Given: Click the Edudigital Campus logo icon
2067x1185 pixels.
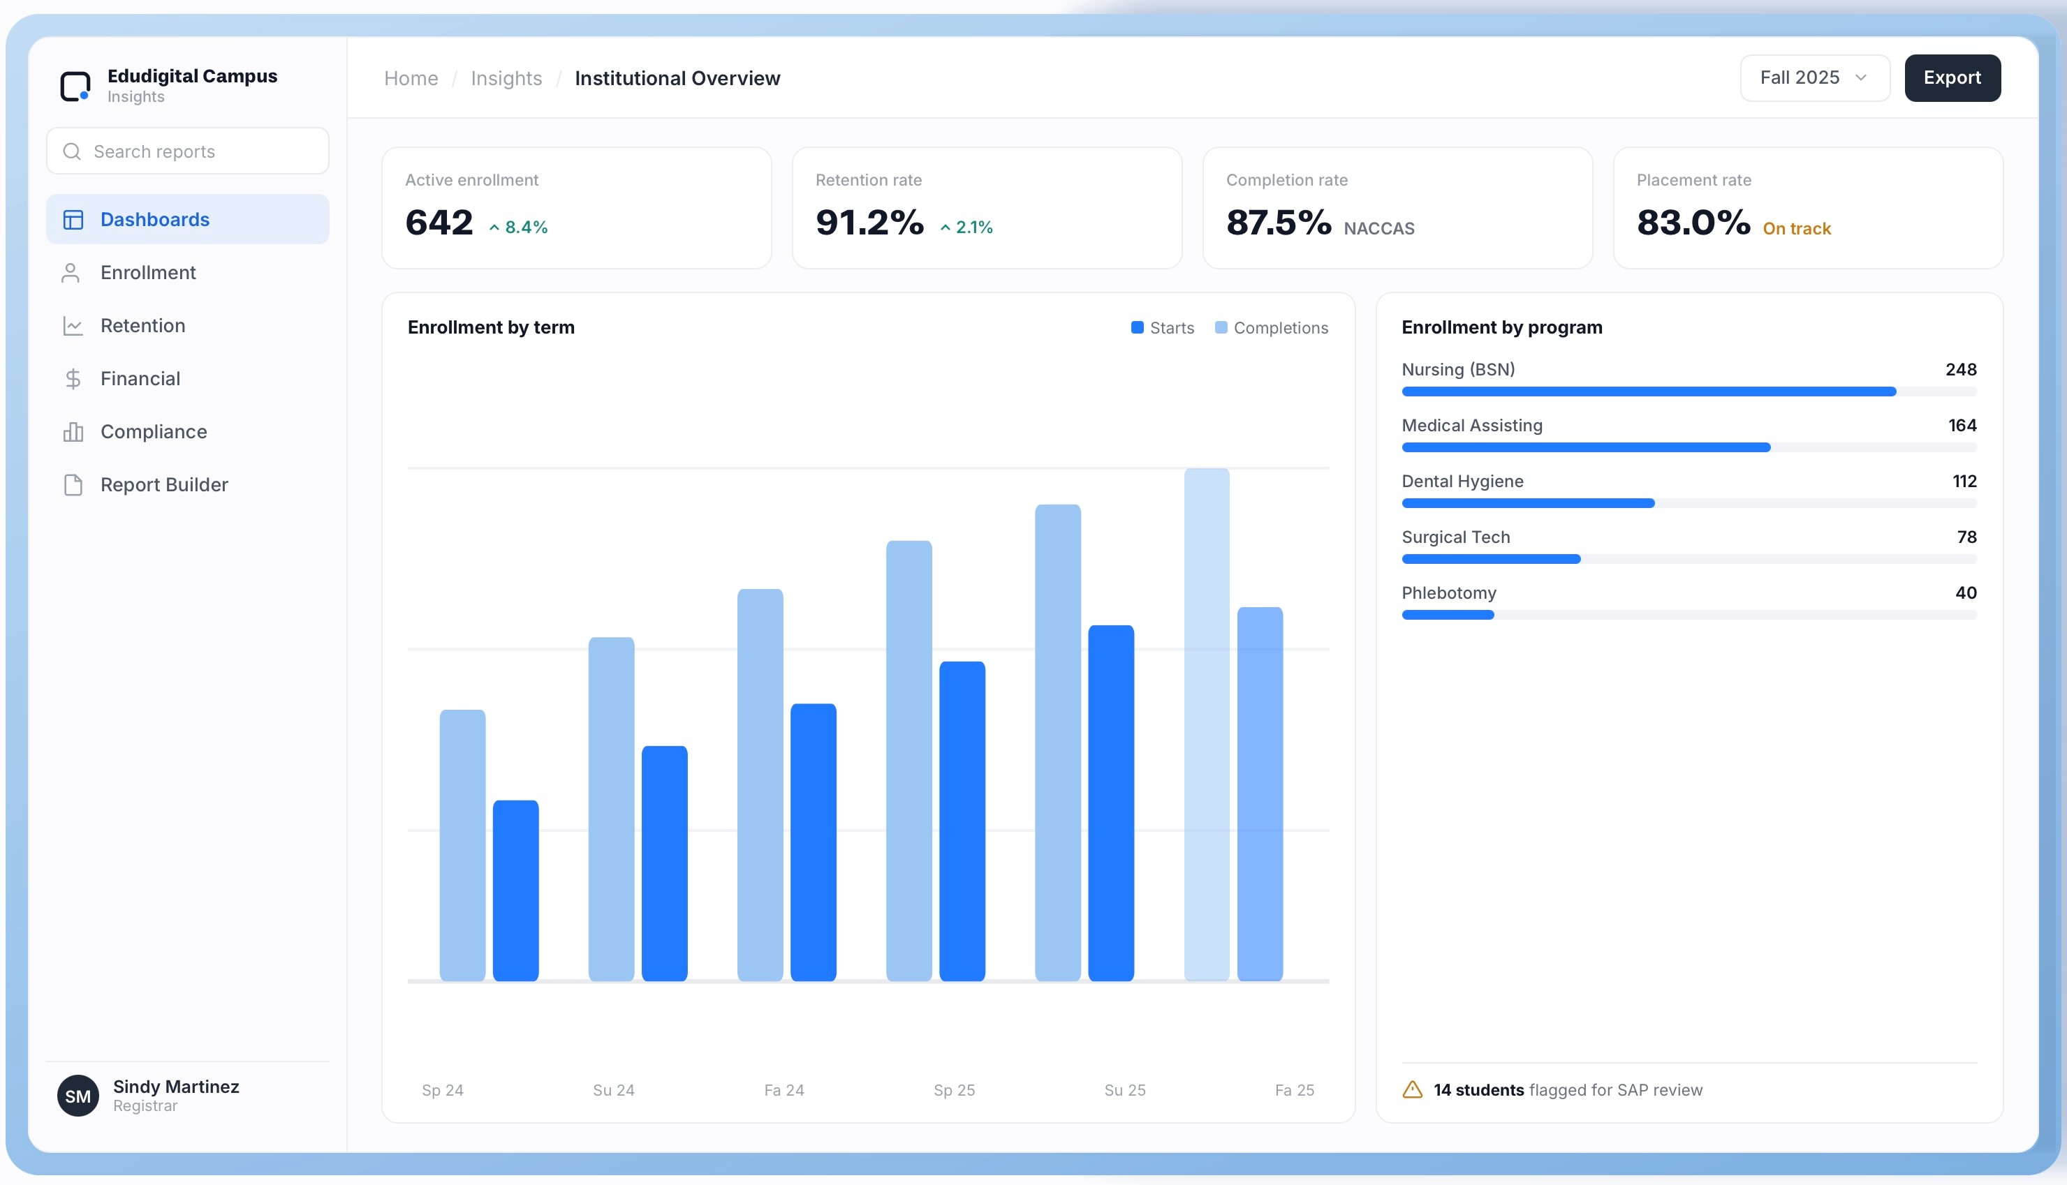Looking at the screenshot, I should [75, 85].
